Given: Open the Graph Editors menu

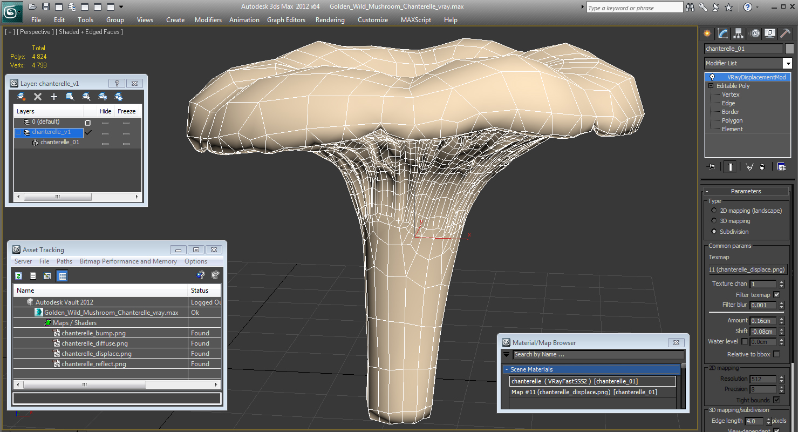Looking at the screenshot, I should (287, 20).
